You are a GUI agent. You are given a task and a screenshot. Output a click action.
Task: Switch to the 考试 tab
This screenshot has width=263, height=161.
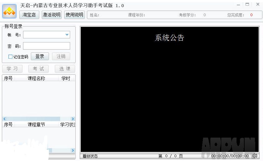38,69
